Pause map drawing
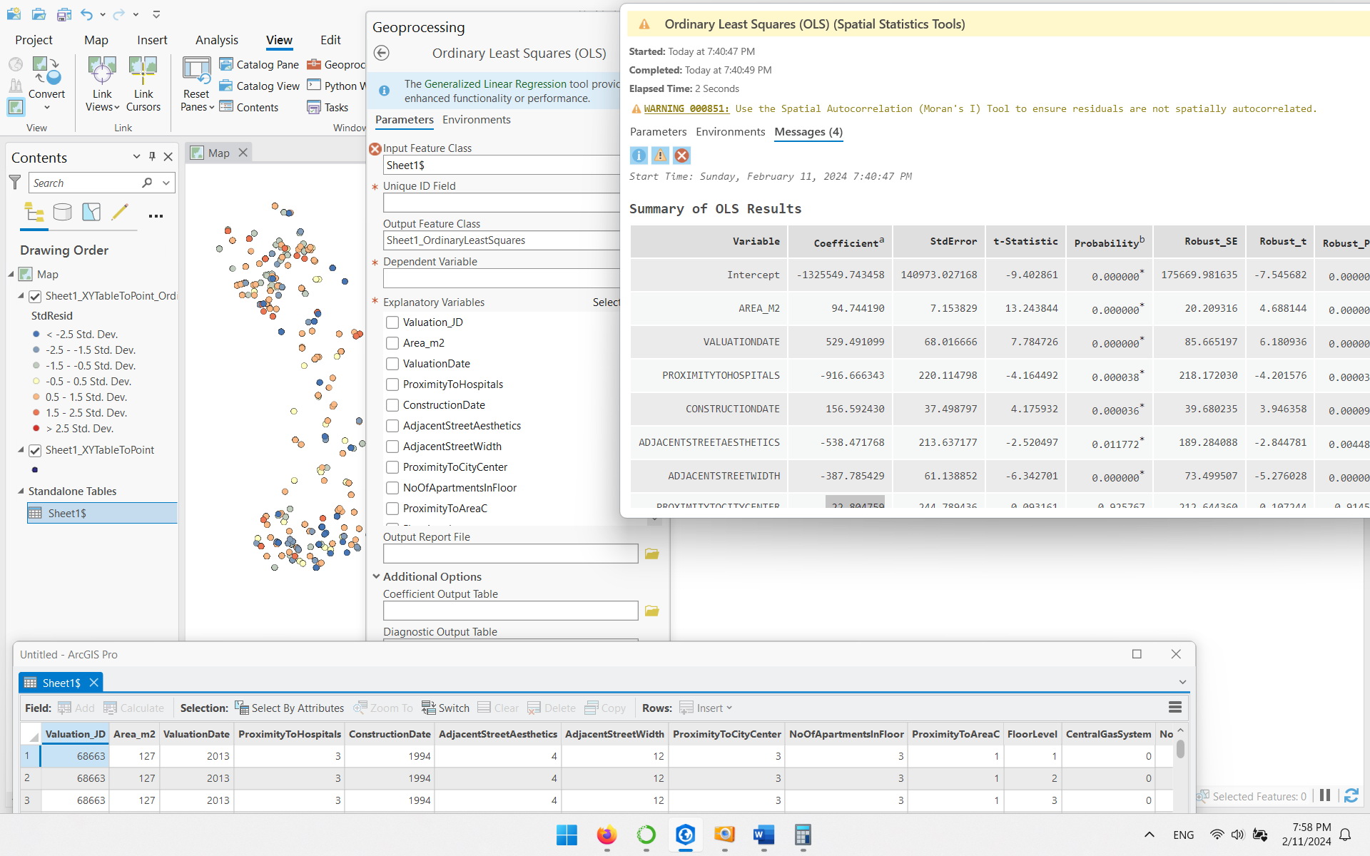 [1325, 795]
